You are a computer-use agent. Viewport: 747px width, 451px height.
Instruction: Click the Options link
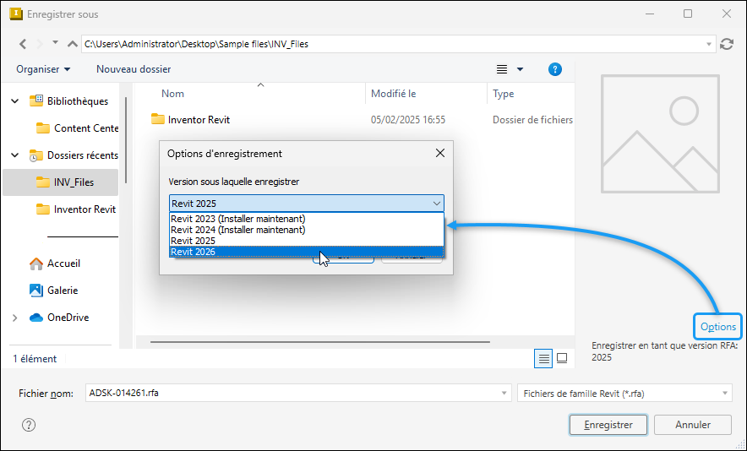718,327
